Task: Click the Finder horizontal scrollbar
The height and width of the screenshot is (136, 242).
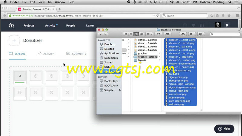Action: pyautogui.click(x=203, y=113)
